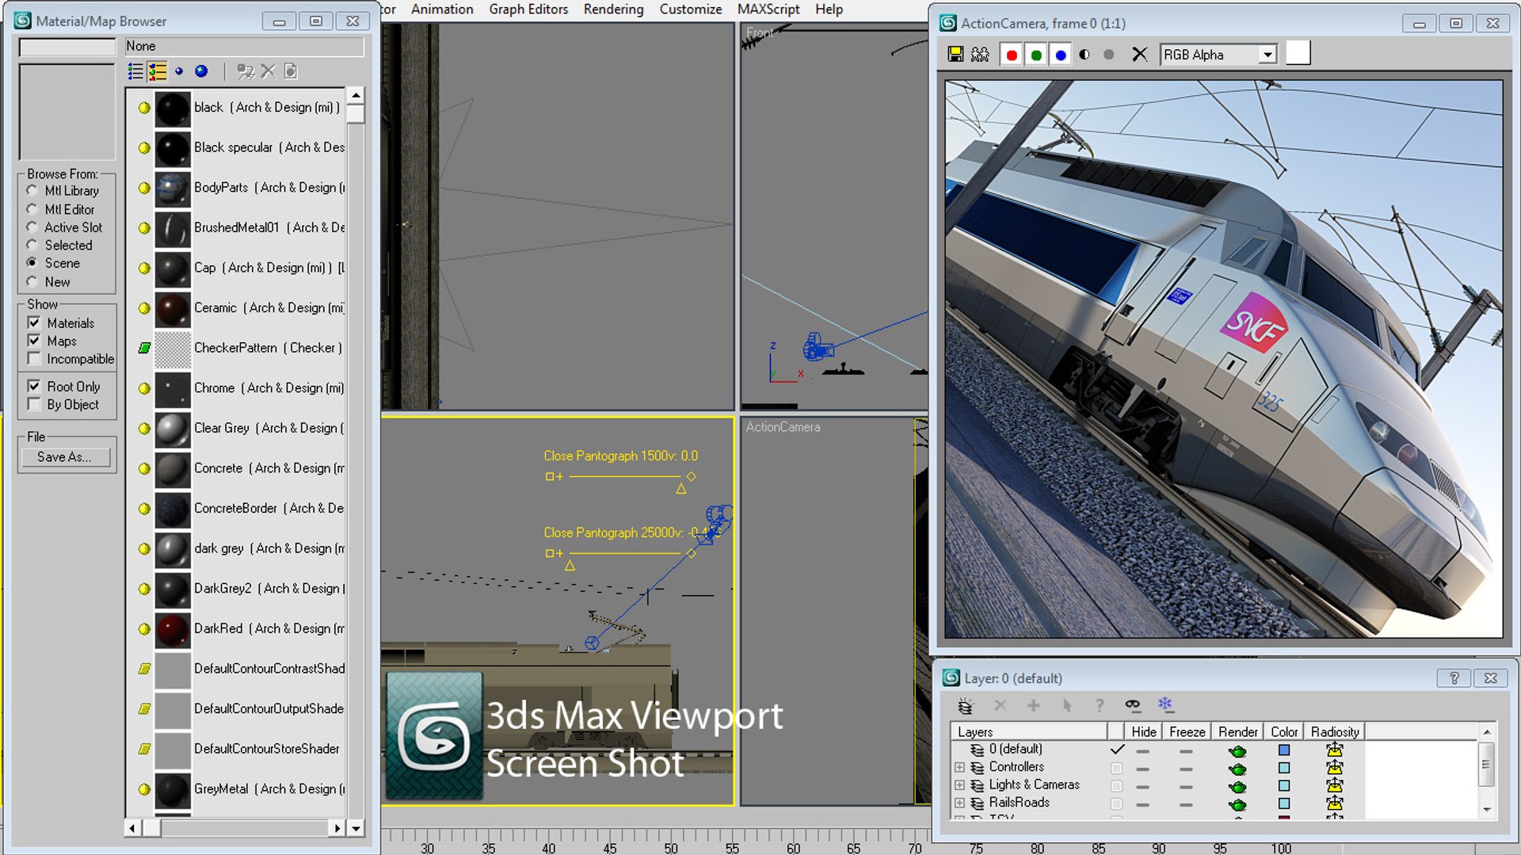Uncheck the Materials show checkbox
This screenshot has height=855, width=1521.
click(x=34, y=323)
